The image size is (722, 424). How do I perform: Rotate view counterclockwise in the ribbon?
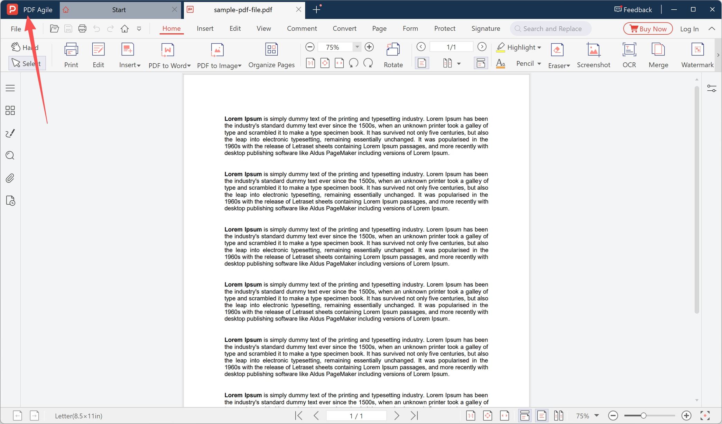tap(353, 63)
